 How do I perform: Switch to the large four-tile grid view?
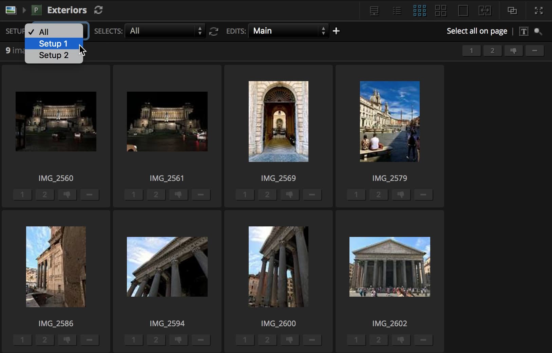[441, 11]
